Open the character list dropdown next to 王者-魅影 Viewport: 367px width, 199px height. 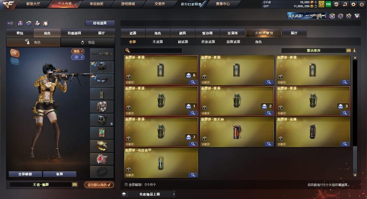[x=75, y=184]
